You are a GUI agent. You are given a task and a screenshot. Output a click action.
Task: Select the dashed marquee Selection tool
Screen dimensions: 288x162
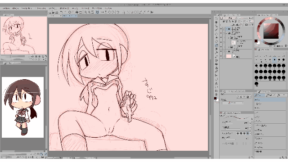tap(216, 34)
